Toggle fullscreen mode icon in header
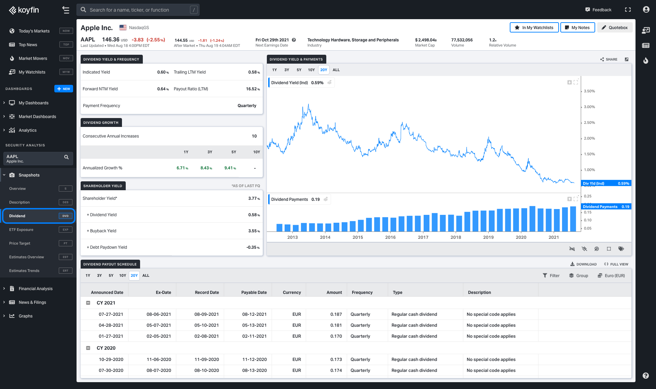The image size is (656, 389). pos(628,10)
